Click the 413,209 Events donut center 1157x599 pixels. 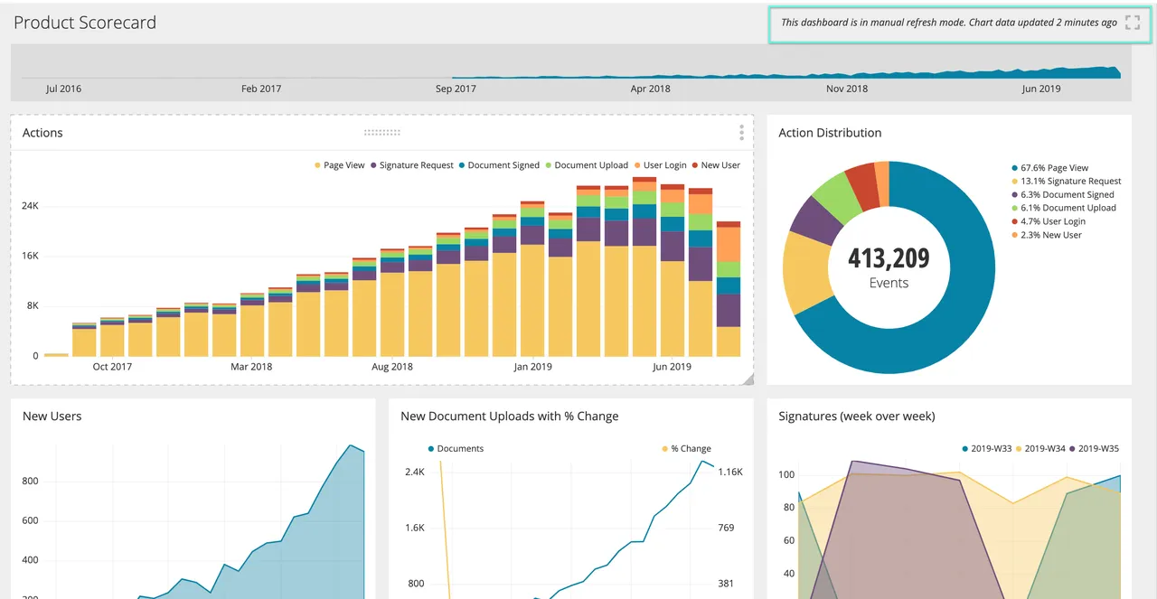click(889, 268)
